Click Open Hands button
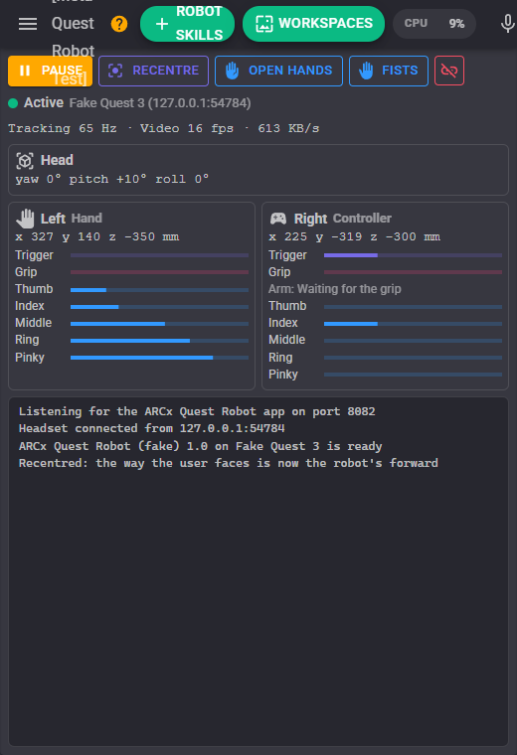The width and height of the screenshot is (517, 755). click(278, 71)
